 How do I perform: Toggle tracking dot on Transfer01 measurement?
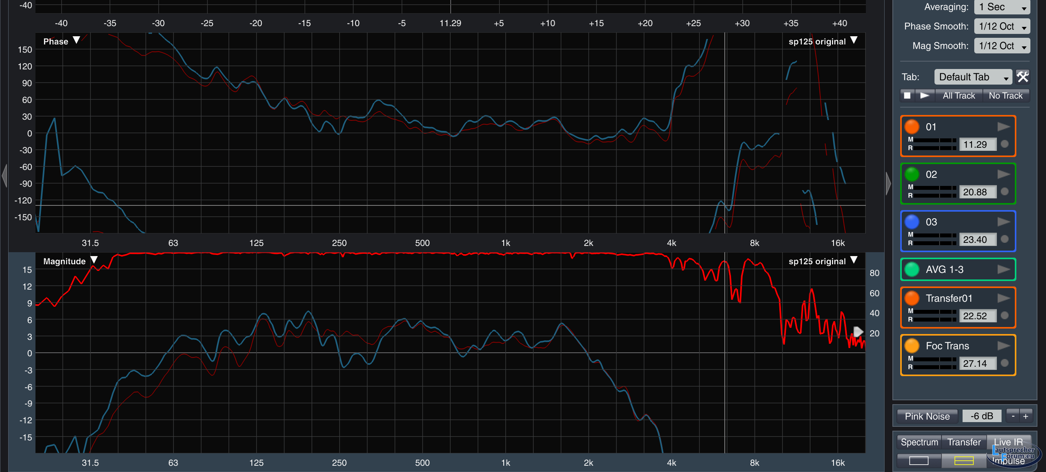coord(1005,315)
